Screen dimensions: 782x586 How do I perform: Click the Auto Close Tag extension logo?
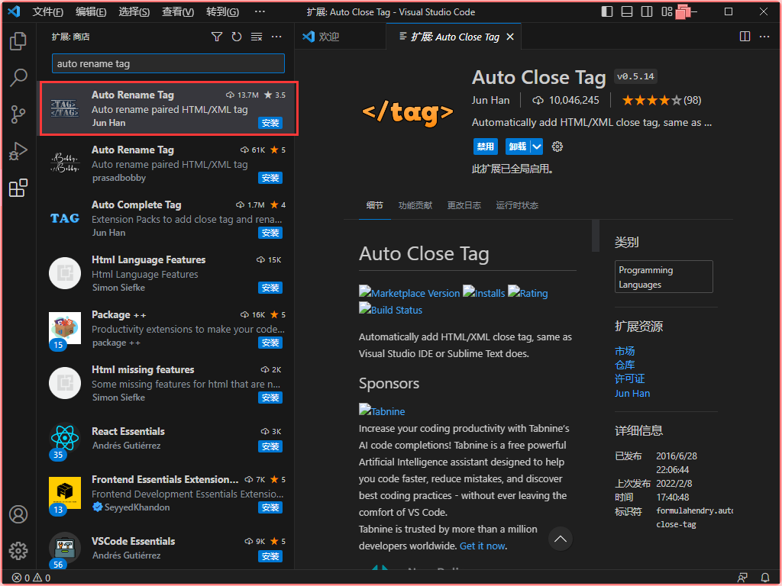pyautogui.click(x=408, y=112)
